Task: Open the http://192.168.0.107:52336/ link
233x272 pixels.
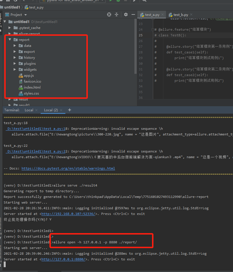Action: [68, 214]
